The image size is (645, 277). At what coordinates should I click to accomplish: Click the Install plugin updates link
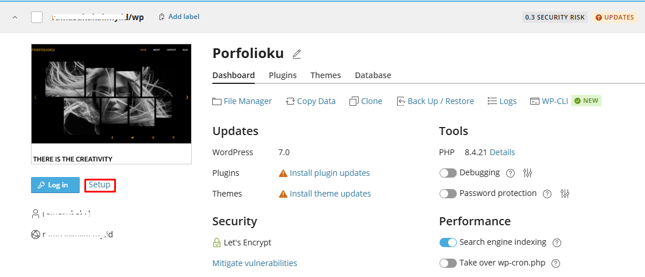pos(330,173)
